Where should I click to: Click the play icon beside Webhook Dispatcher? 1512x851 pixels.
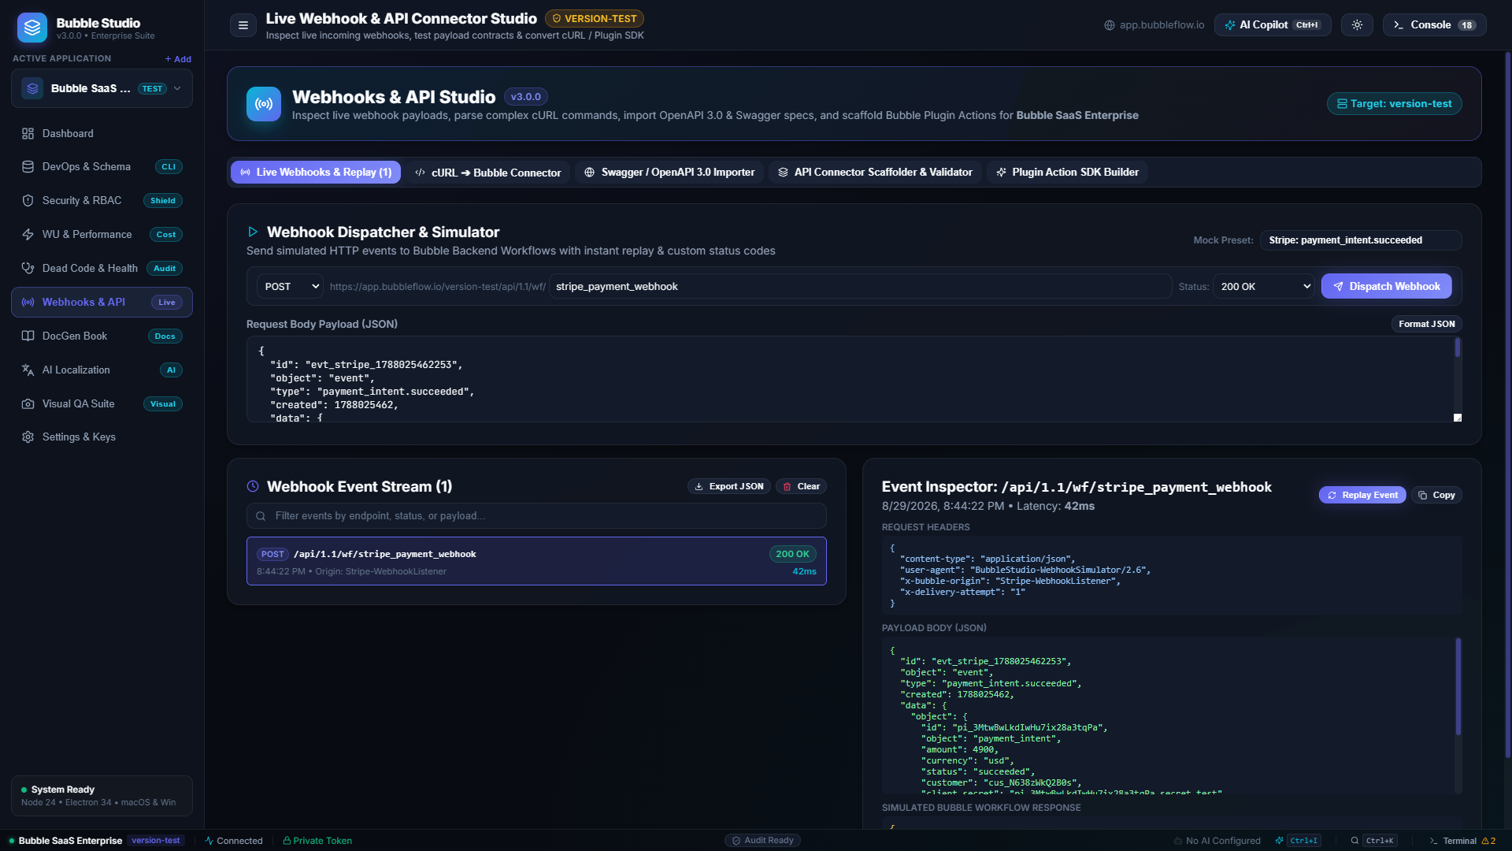point(253,232)
